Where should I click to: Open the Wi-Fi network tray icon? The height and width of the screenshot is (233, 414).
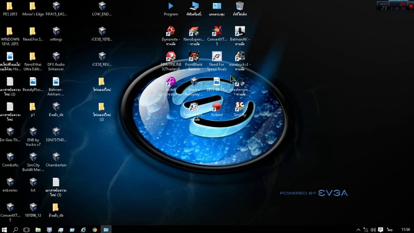366,230
